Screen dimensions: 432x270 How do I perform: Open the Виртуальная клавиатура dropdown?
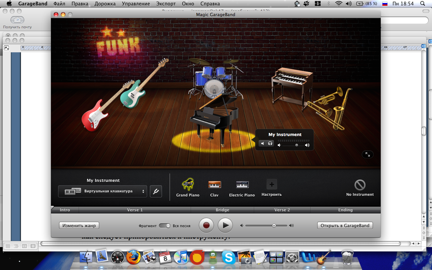coord(103,191)
